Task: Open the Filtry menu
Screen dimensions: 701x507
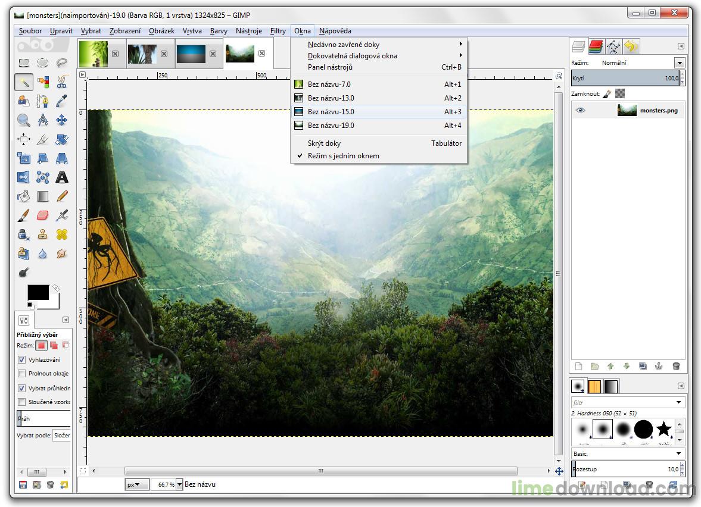Action: pyautogui.click(x=278, y=31)
